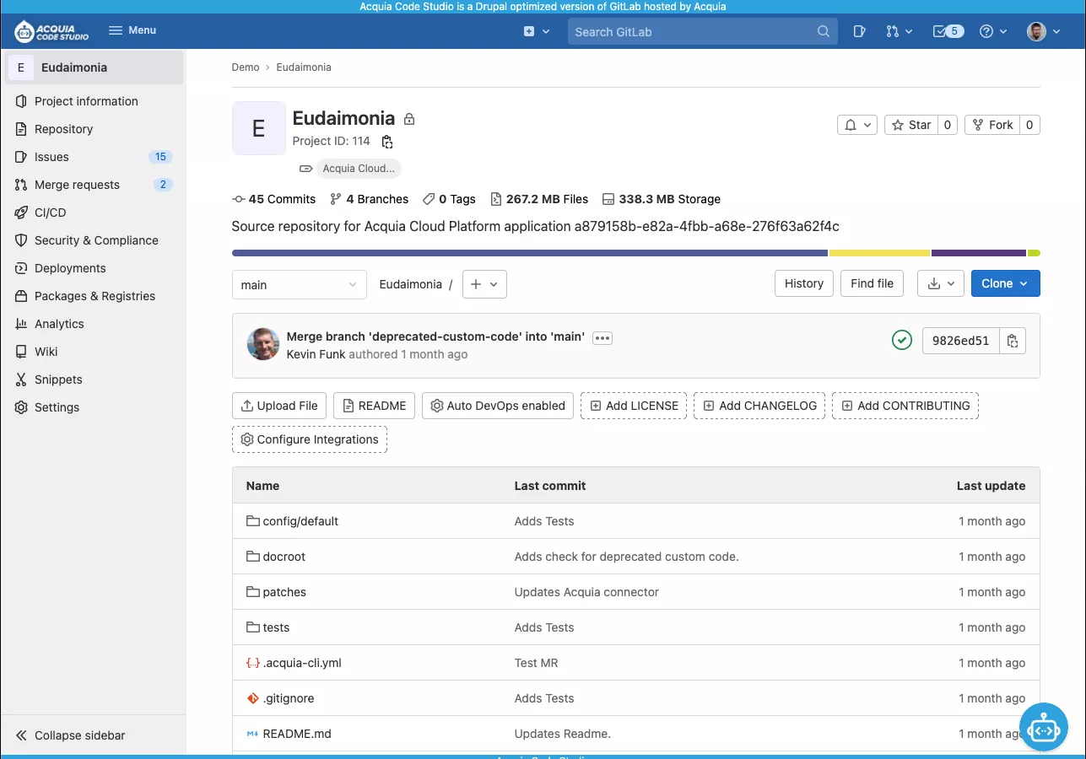Viewport: 1086px width, 759px height.
Task: Click the Snippets scissors icon
Action: coord(21,379)
